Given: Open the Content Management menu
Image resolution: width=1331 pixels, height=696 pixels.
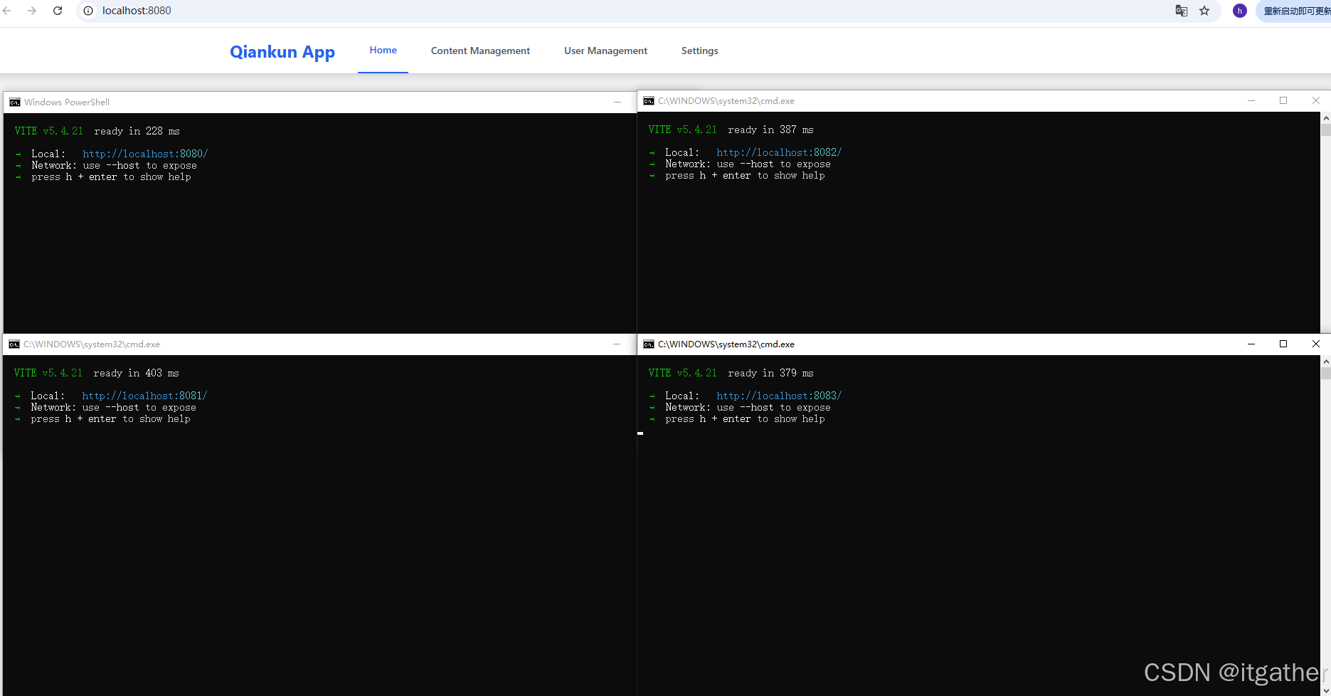Looking at the screenshot, I should coord(480,51).
